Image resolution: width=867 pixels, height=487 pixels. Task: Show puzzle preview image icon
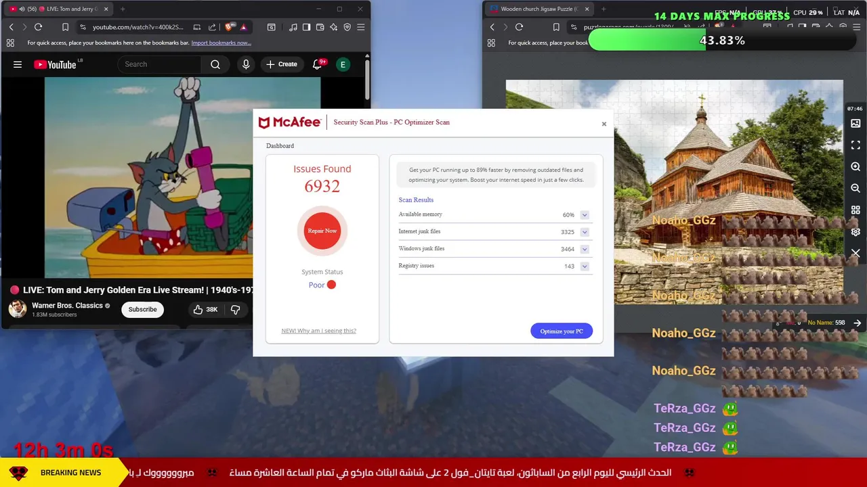pyautogui.click(x=855, y=124)
